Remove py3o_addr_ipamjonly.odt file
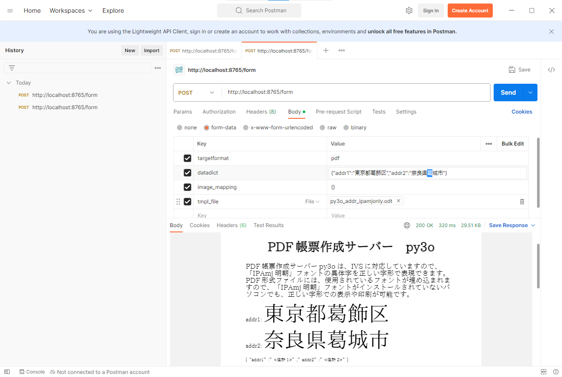The width and height of the screenshot is (562, 377). click(398, 201)
